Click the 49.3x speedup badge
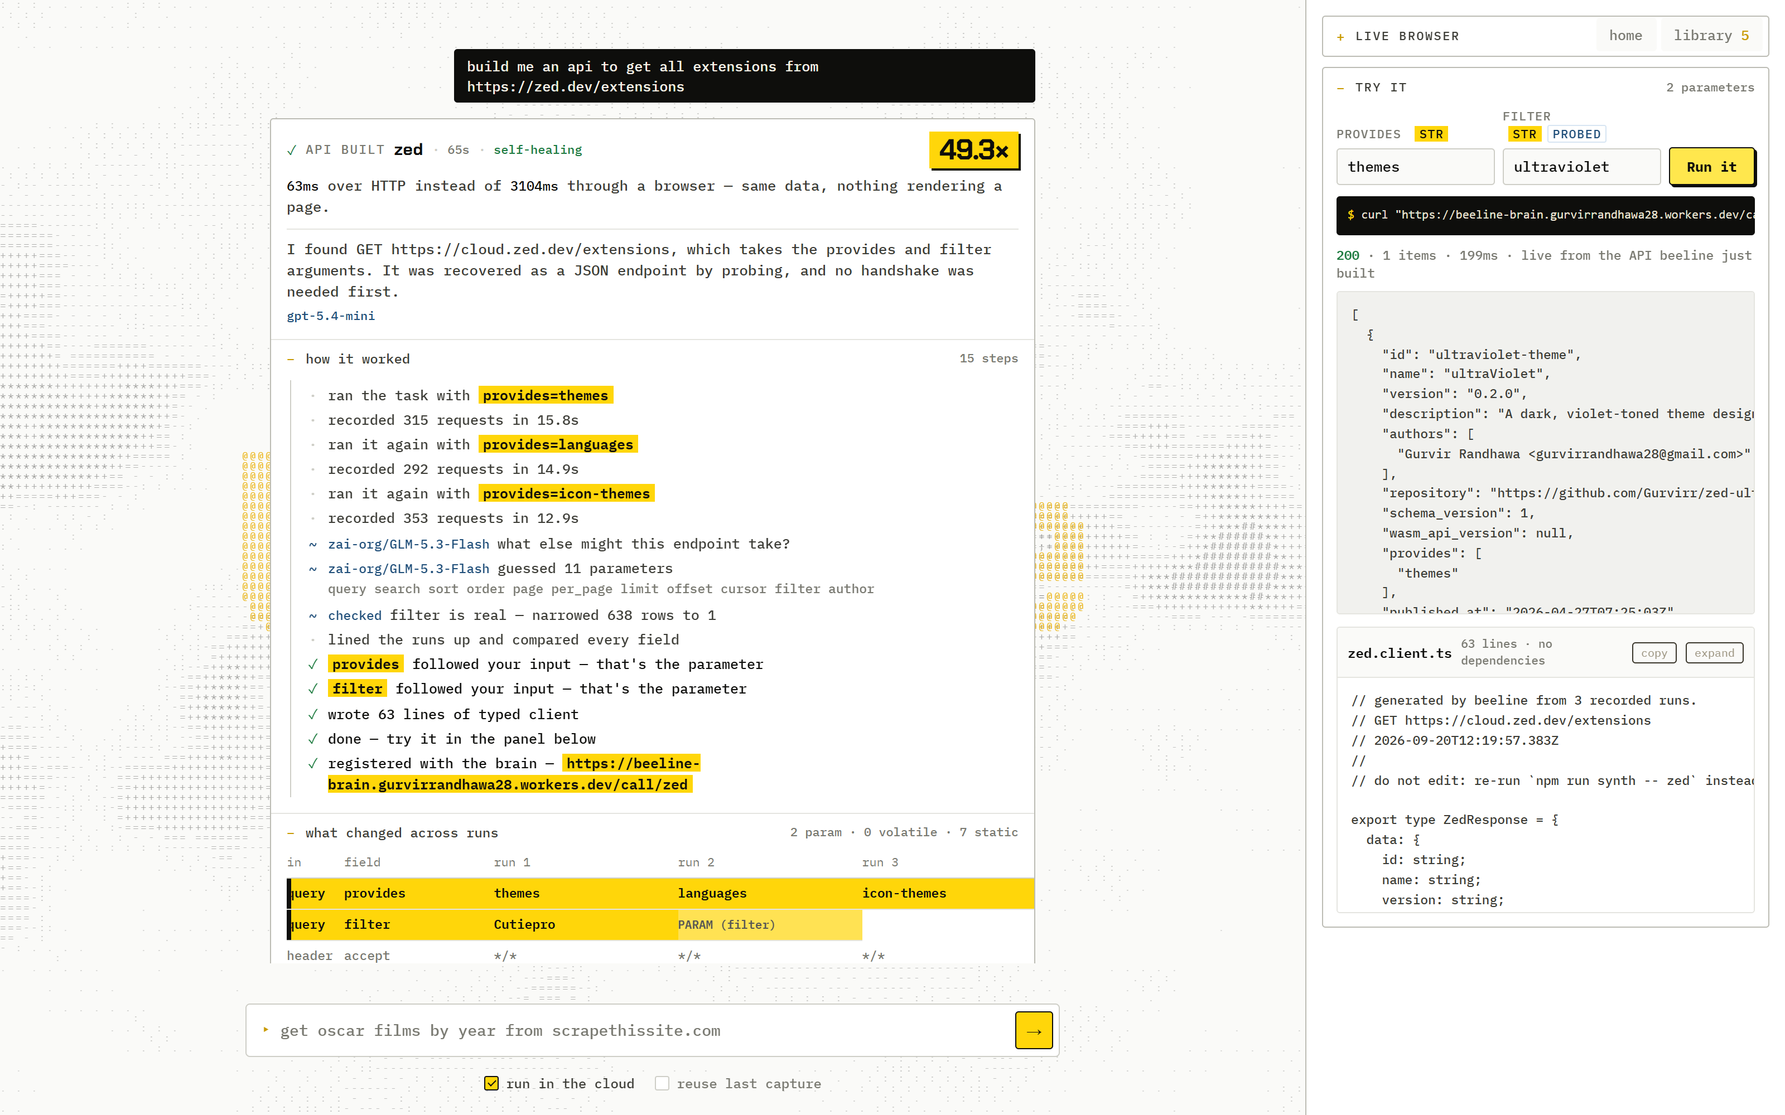 click(x=973, y=151)
